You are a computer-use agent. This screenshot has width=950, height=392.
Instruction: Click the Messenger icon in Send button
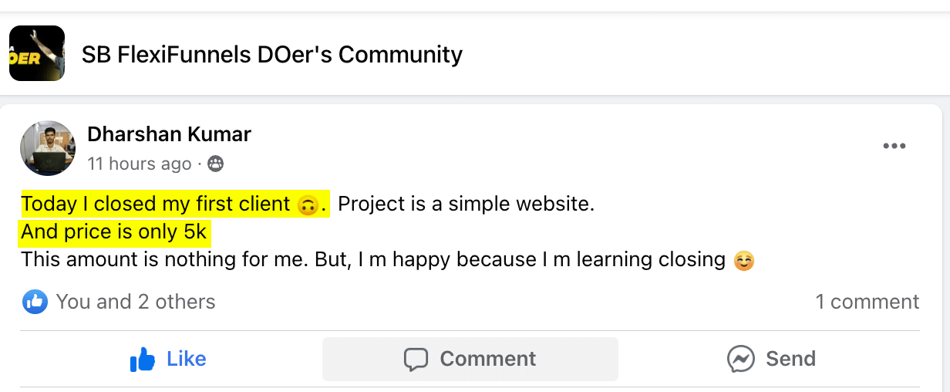point(740,359)
